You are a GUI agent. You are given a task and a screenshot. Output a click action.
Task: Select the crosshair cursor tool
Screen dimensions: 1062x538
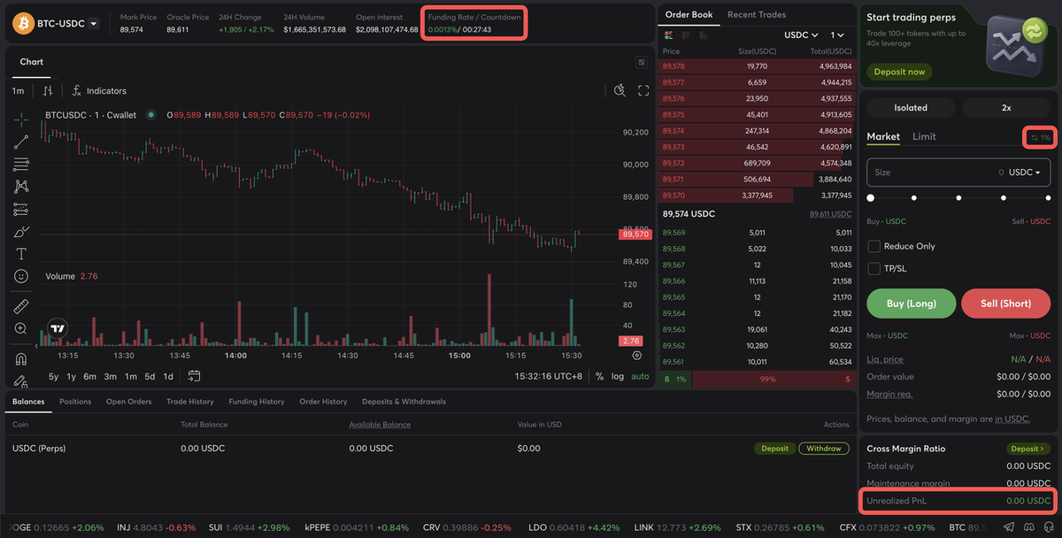[21, 119]
